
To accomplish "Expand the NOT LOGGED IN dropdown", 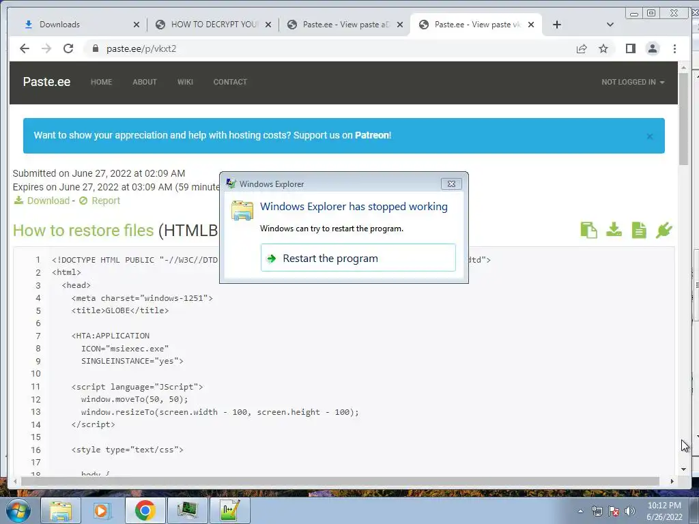I will (633, 82).
